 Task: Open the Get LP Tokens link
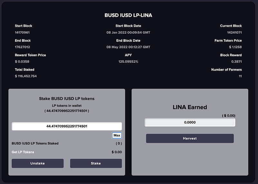pyautogui.click(x=23, y=152)
